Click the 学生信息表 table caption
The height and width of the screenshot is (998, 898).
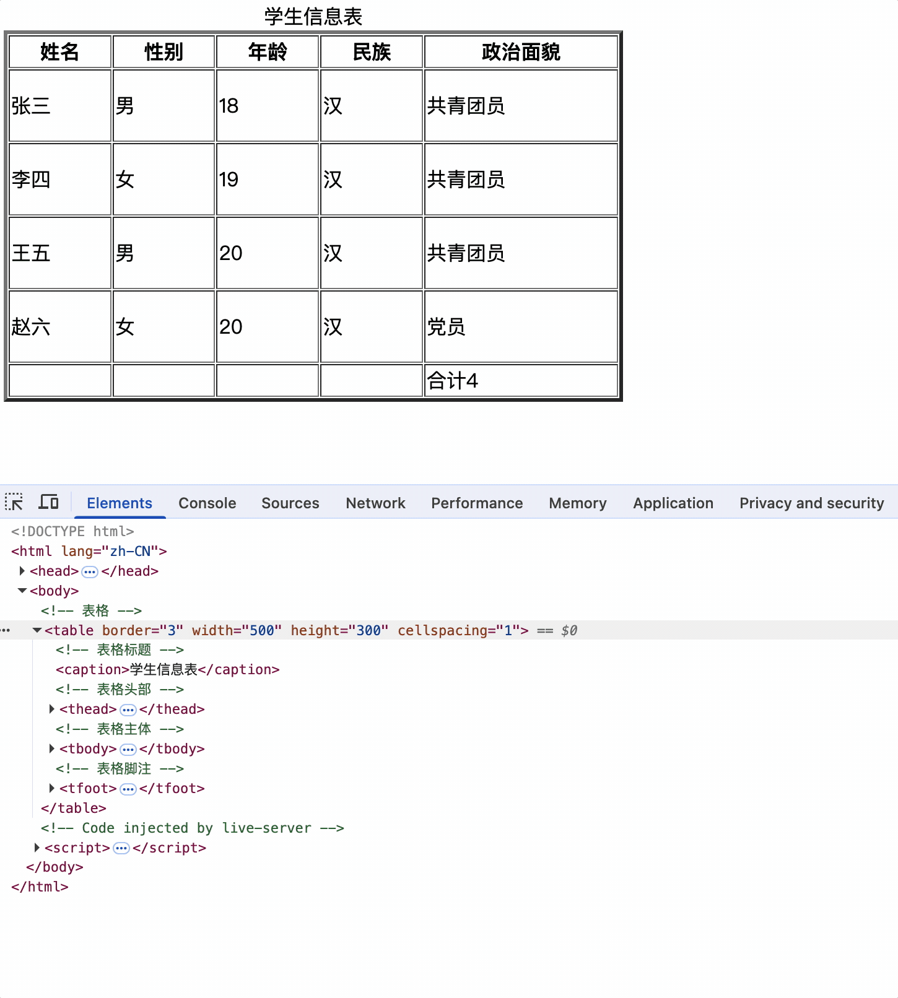pyautogui.click(x=313, y=17)
